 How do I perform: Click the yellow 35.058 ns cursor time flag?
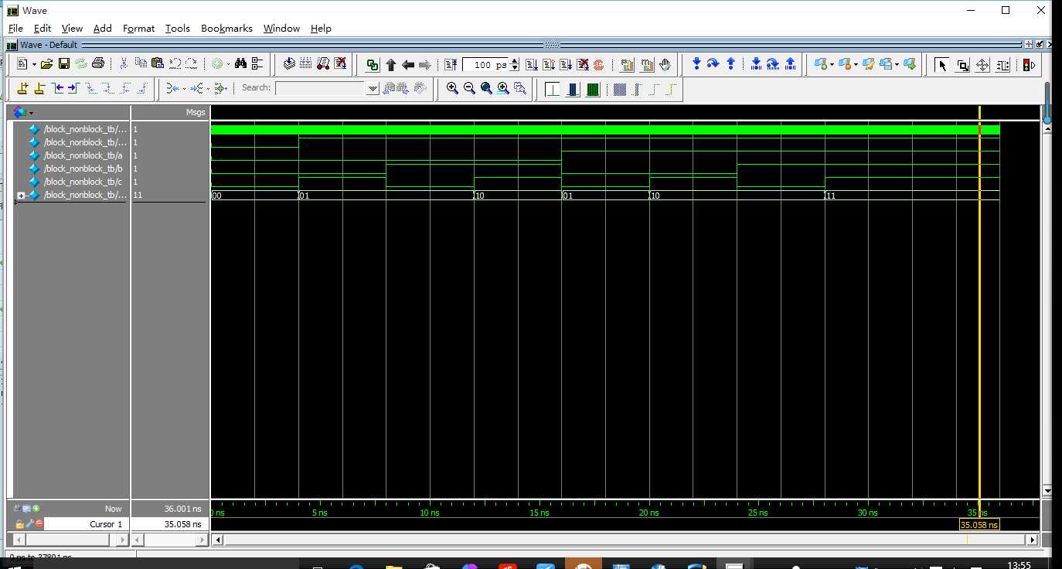979,524
